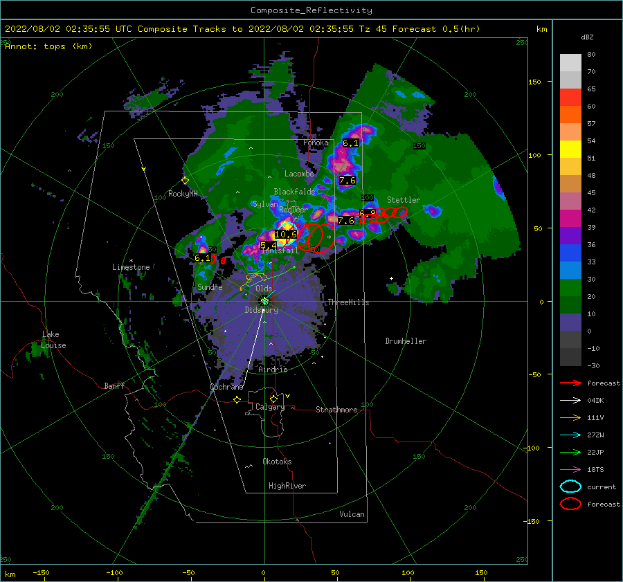This screenshot has height=582, width=623.
Task: Select the green 22JP track arrow
Action: point(570,452)
